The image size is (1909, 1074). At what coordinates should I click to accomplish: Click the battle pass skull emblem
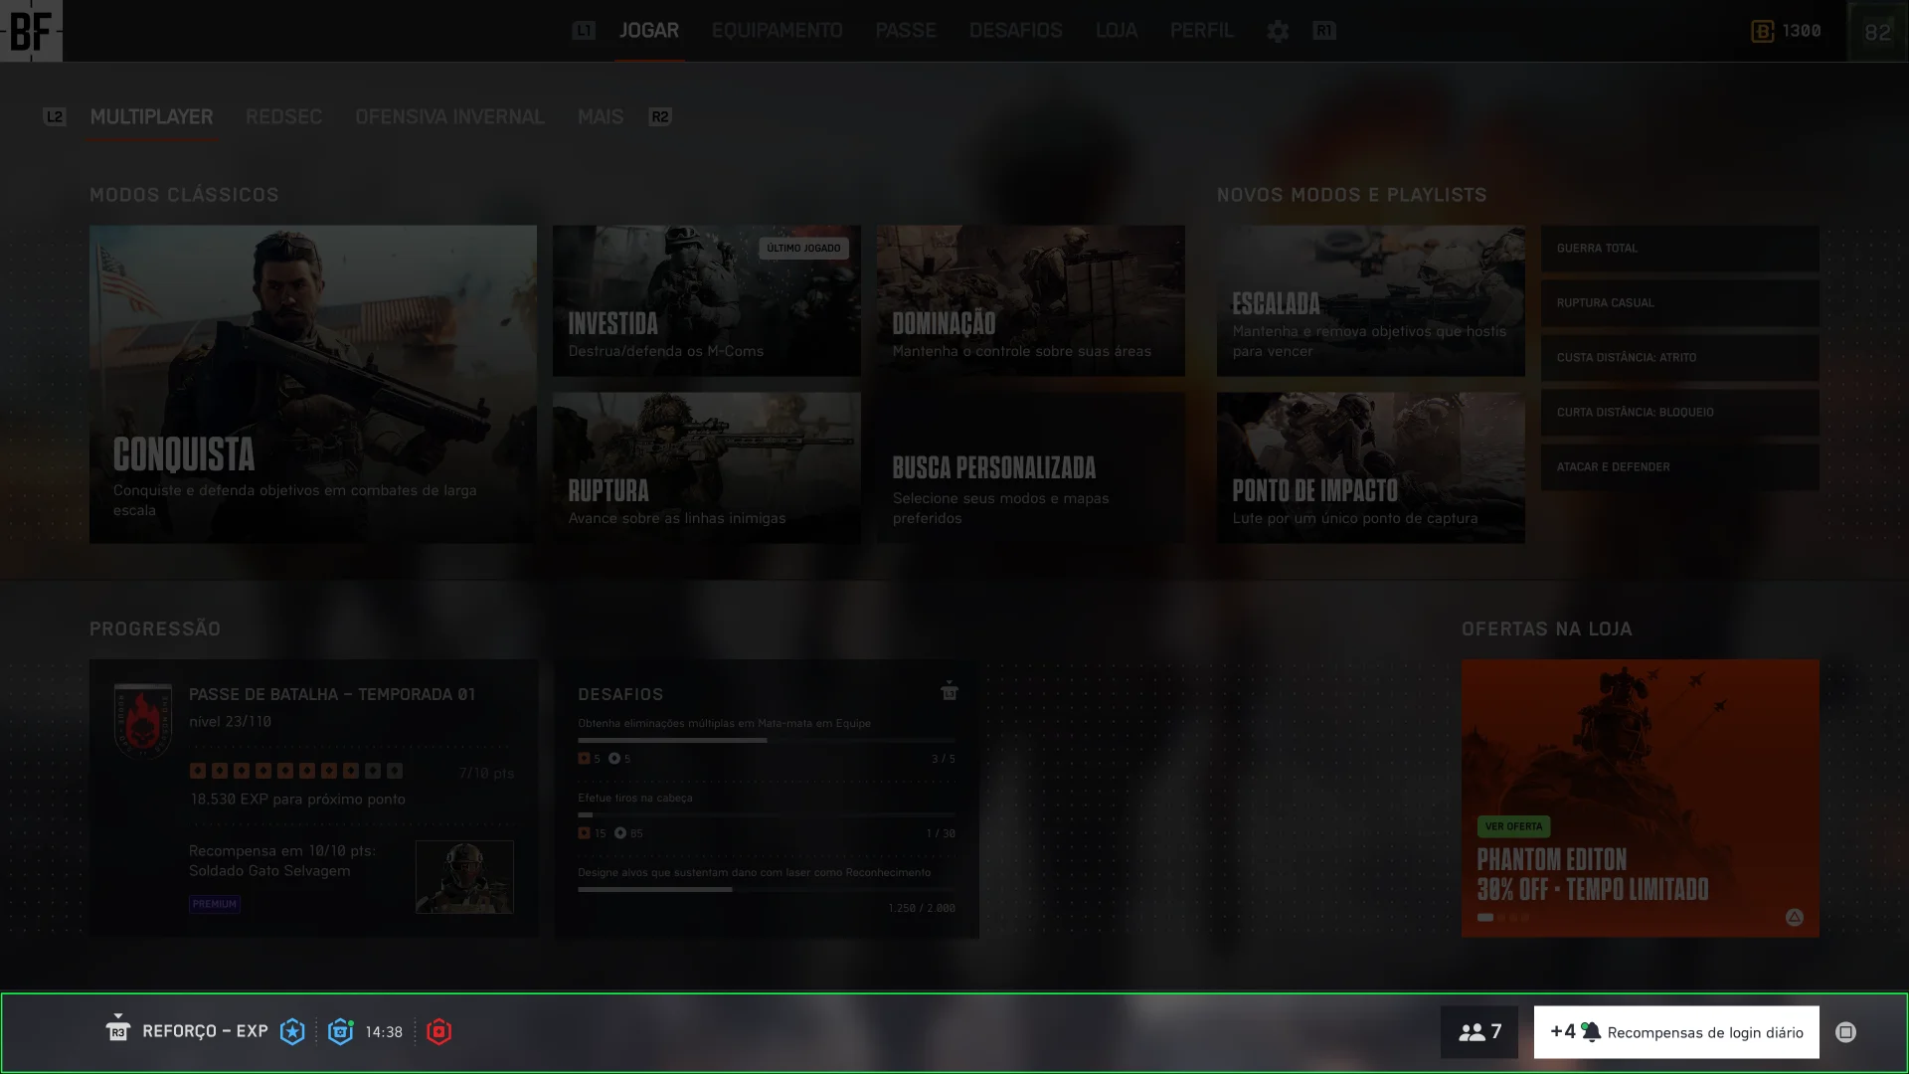(x=143, y=721)
